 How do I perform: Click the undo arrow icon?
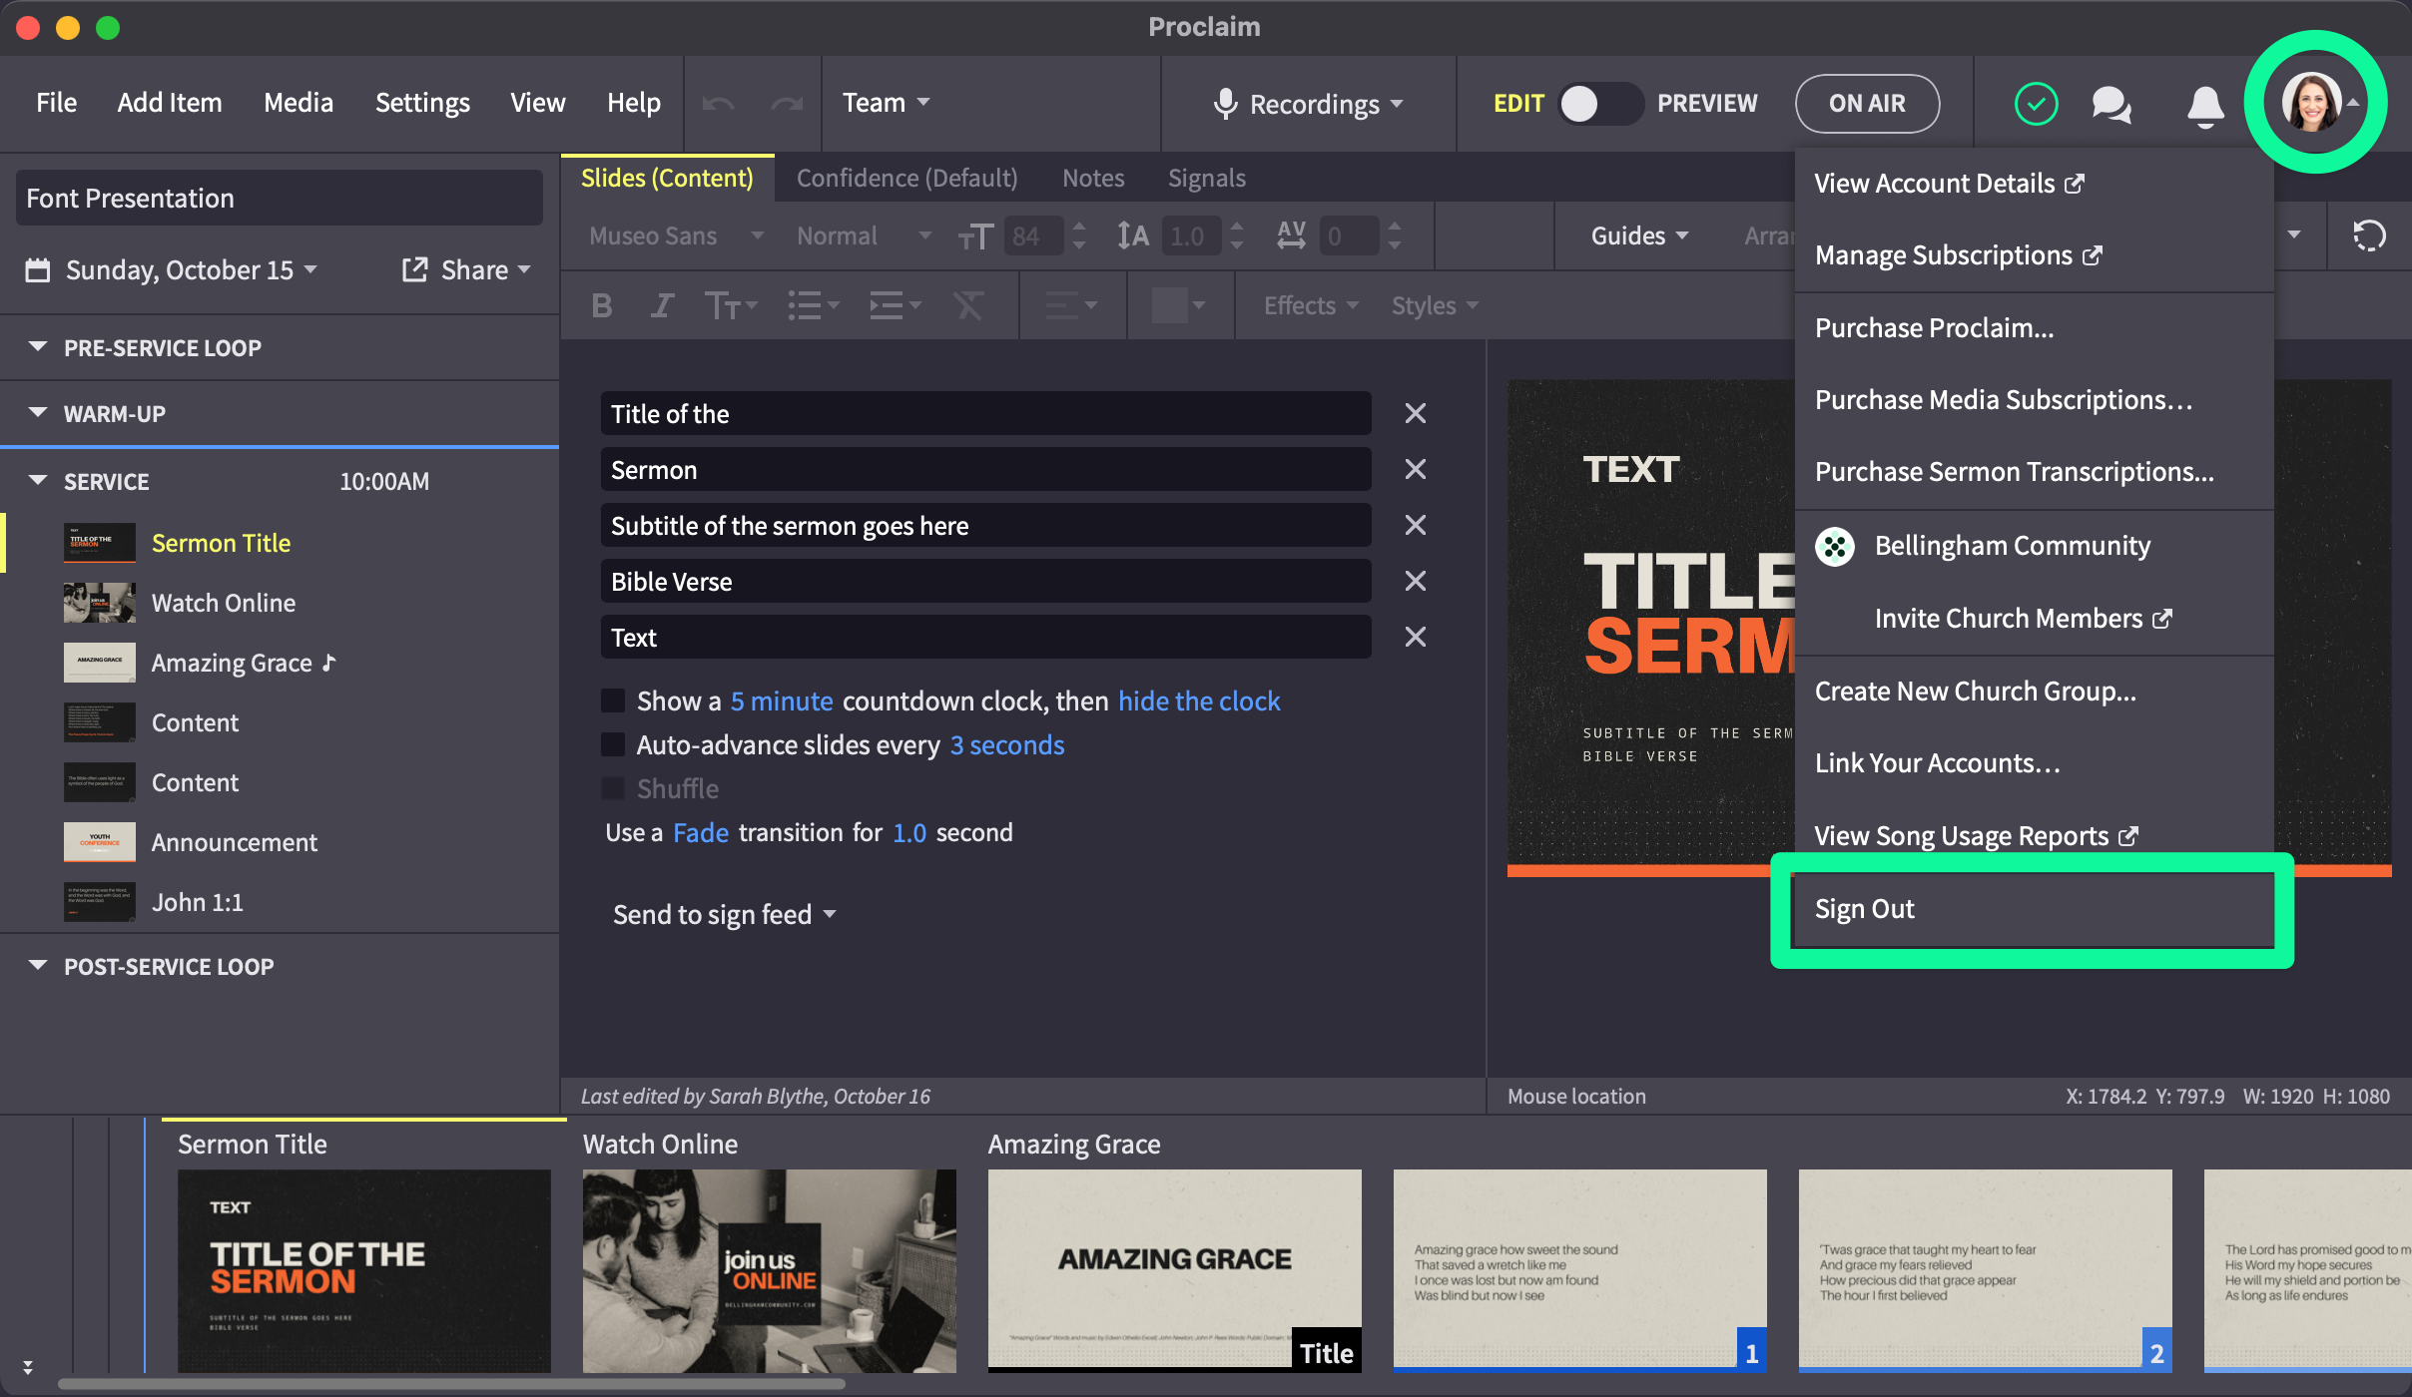pos(718,104)
